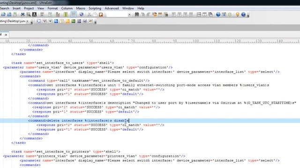Screen dimensions: 300x168
Task: Toggle the highlighted toolbar icon beside green one
Action: click(x=74, y=14)
